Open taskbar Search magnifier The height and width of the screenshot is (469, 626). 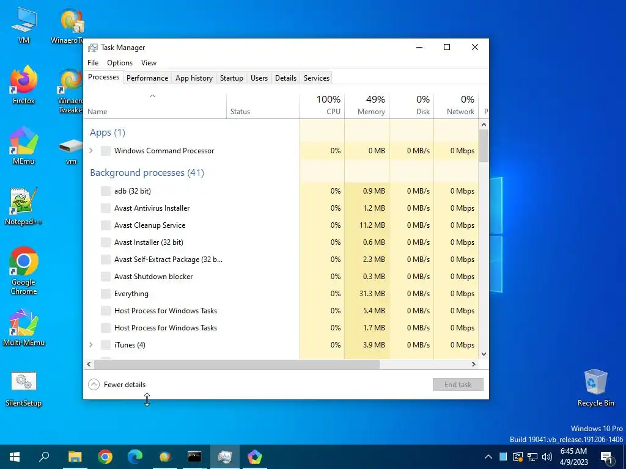[44, 457]
